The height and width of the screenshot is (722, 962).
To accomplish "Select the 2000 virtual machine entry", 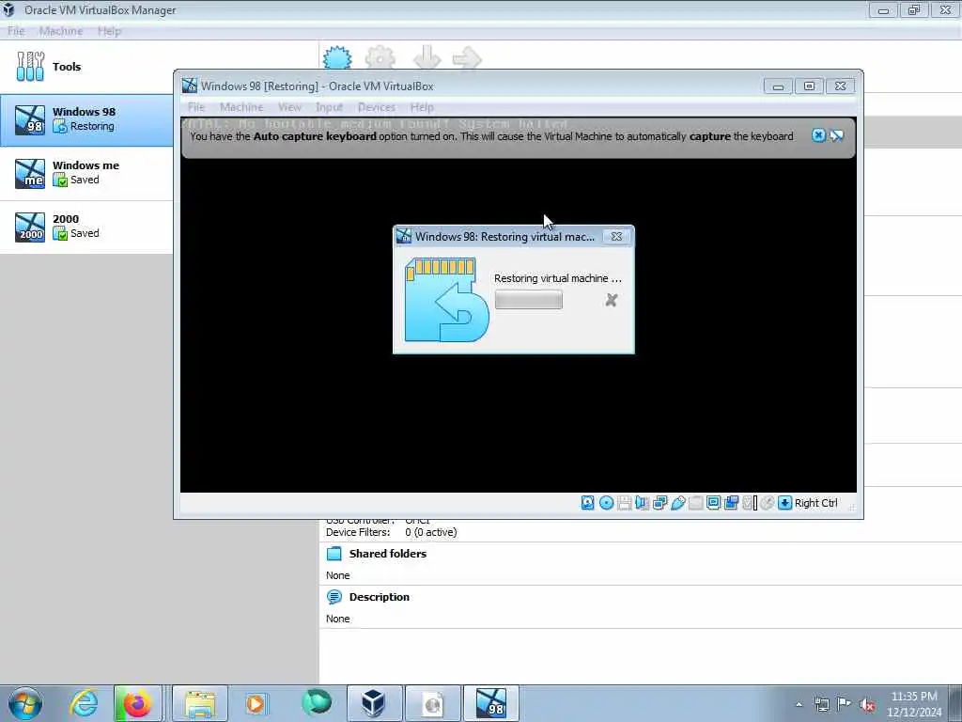I will coord(86,228).
